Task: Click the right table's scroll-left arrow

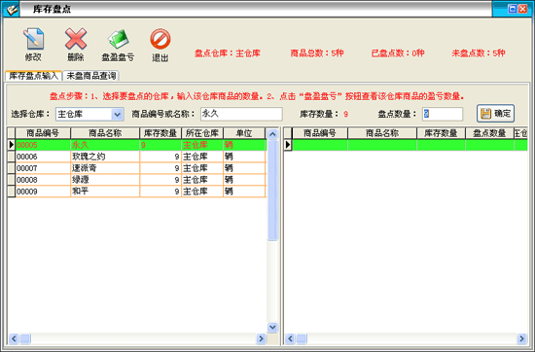Action: (x=290, y=338)
